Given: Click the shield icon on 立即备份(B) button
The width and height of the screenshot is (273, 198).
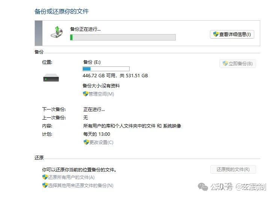Looking at the screenshot, I should [225, 63].
